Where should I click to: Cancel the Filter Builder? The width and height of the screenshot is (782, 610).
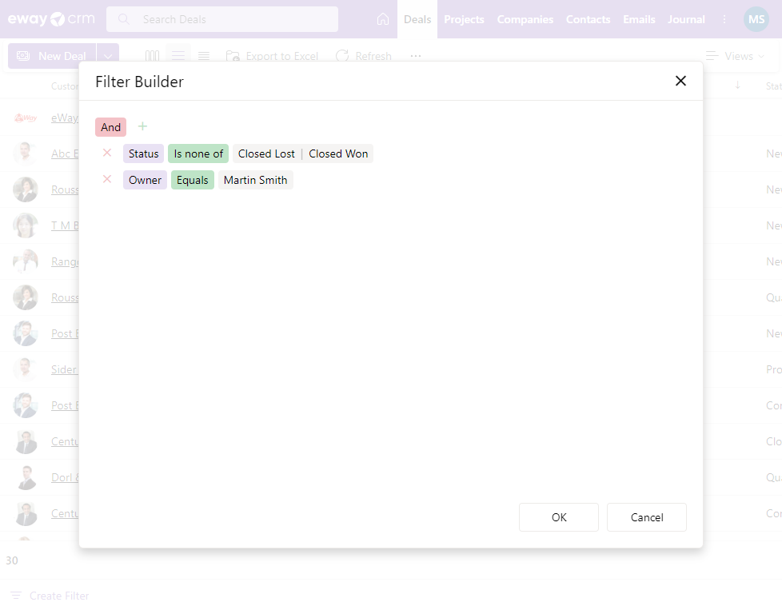647,517
